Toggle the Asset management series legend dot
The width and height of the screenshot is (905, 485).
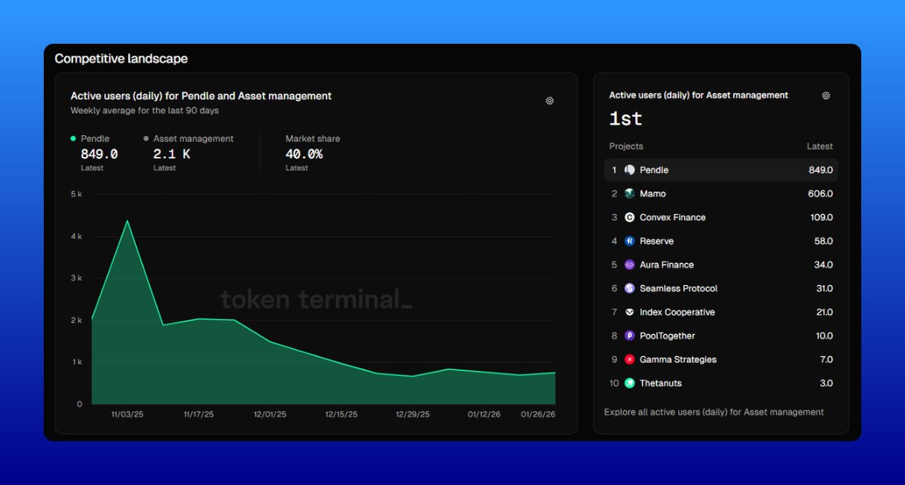146,139
